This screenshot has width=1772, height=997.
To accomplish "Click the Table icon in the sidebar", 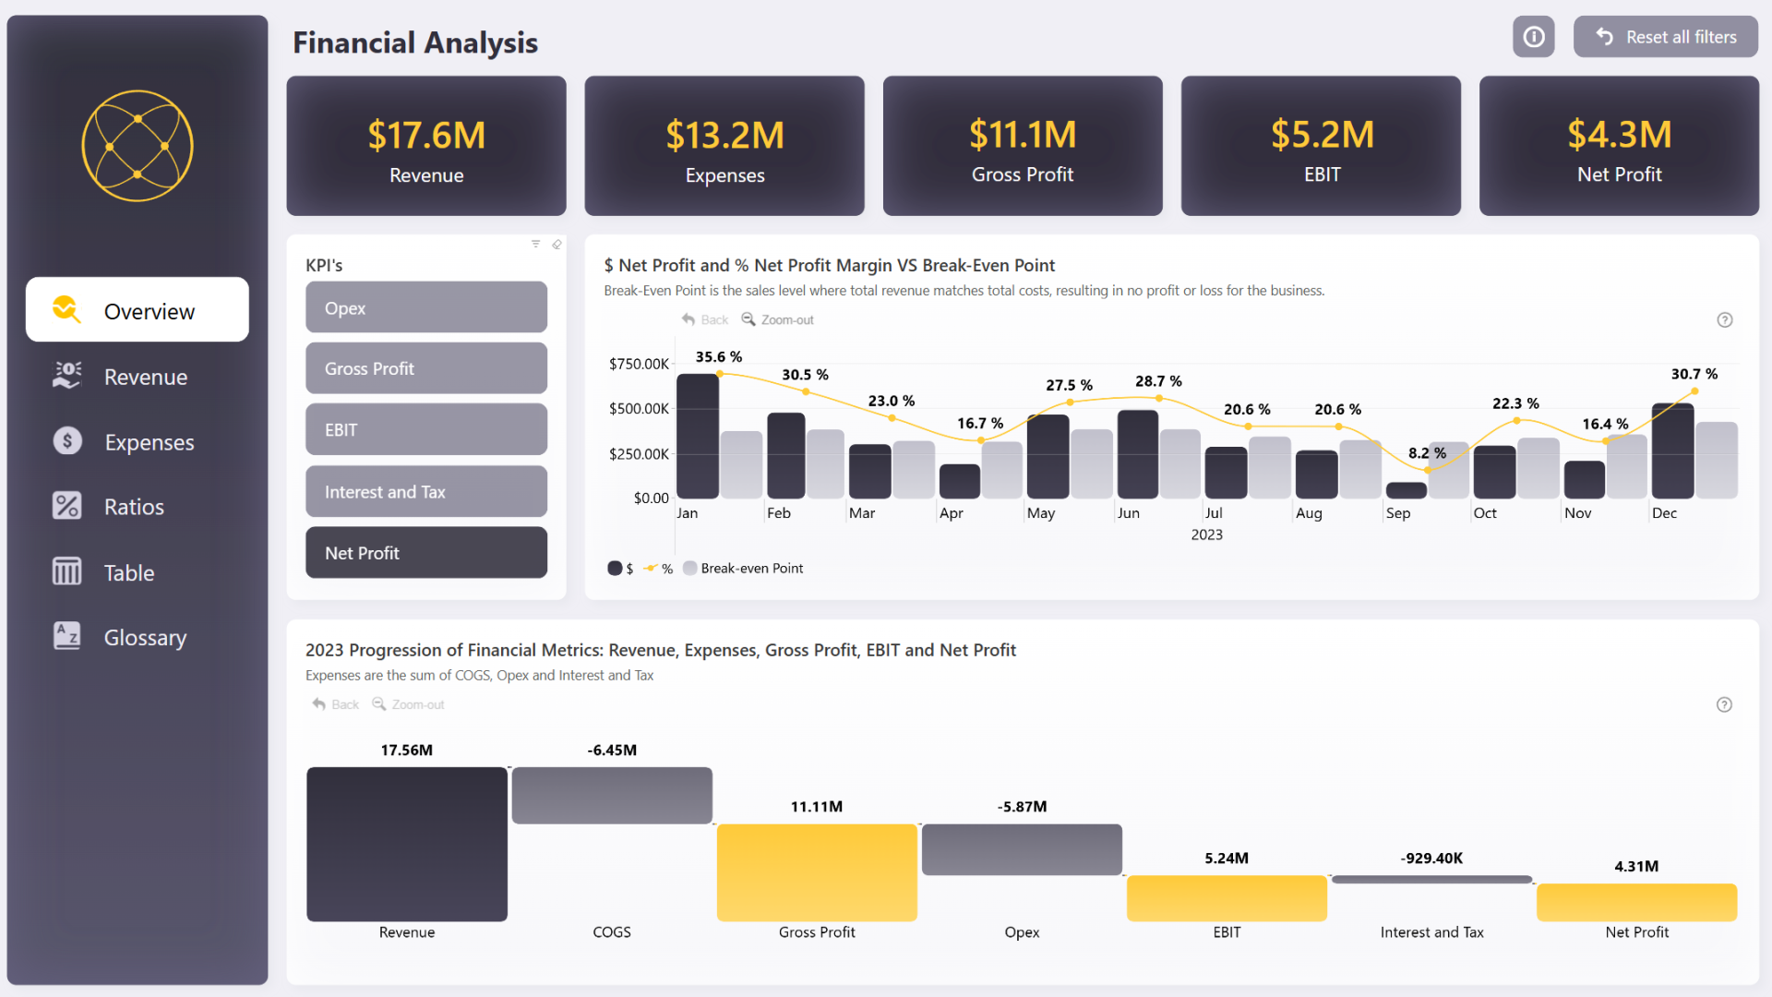I will (x=66, y=571).
